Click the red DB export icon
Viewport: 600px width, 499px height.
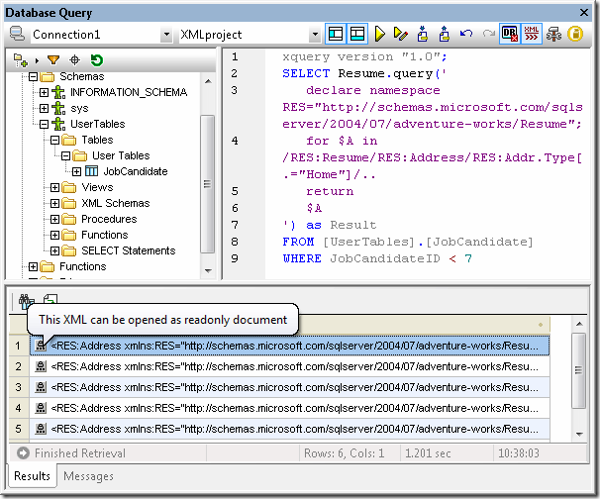(509, 34)
